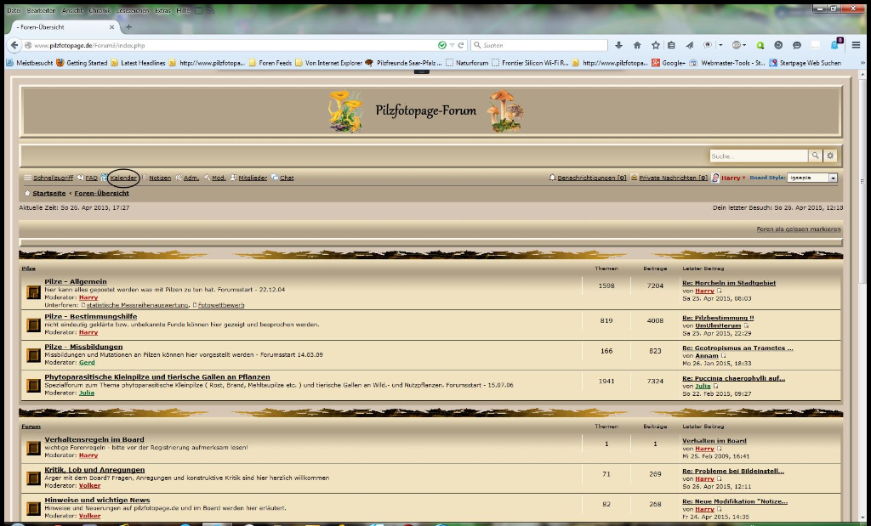Click Pilze - Allgemein forum folder icon

tap(33, 292)
